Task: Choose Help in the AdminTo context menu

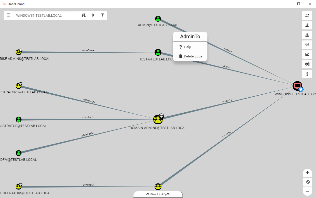Action: click(x=190, y=47)
